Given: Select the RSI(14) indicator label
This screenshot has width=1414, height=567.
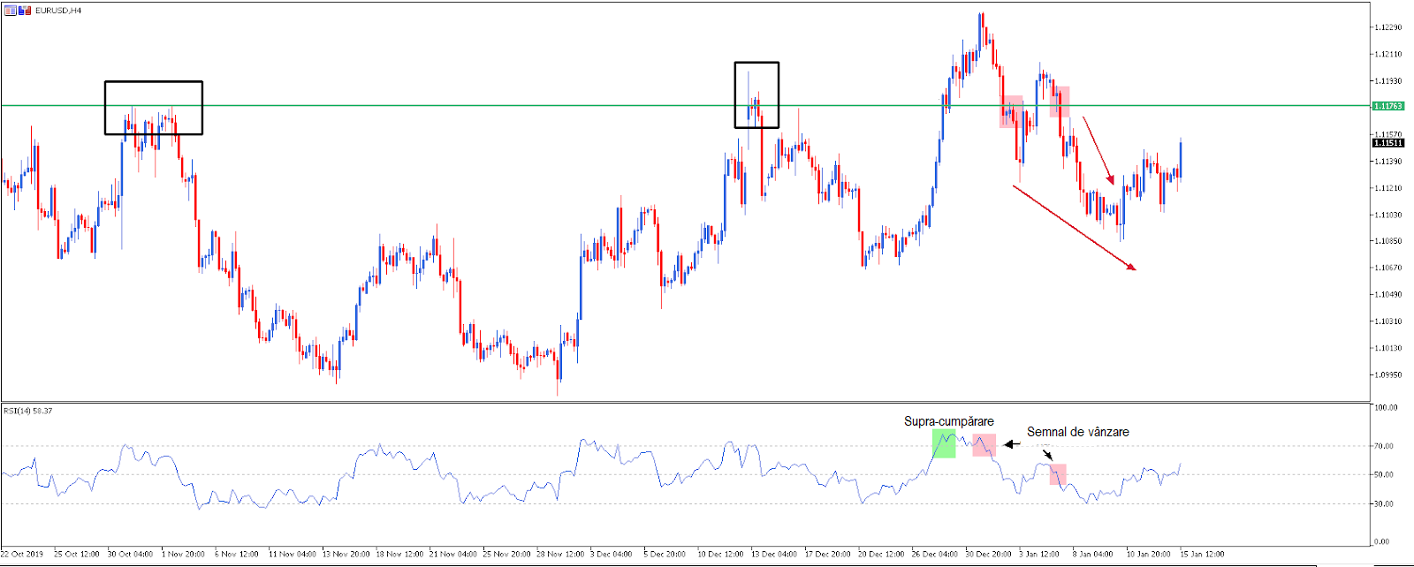Looking at the screenshot, I should point(28,411).
